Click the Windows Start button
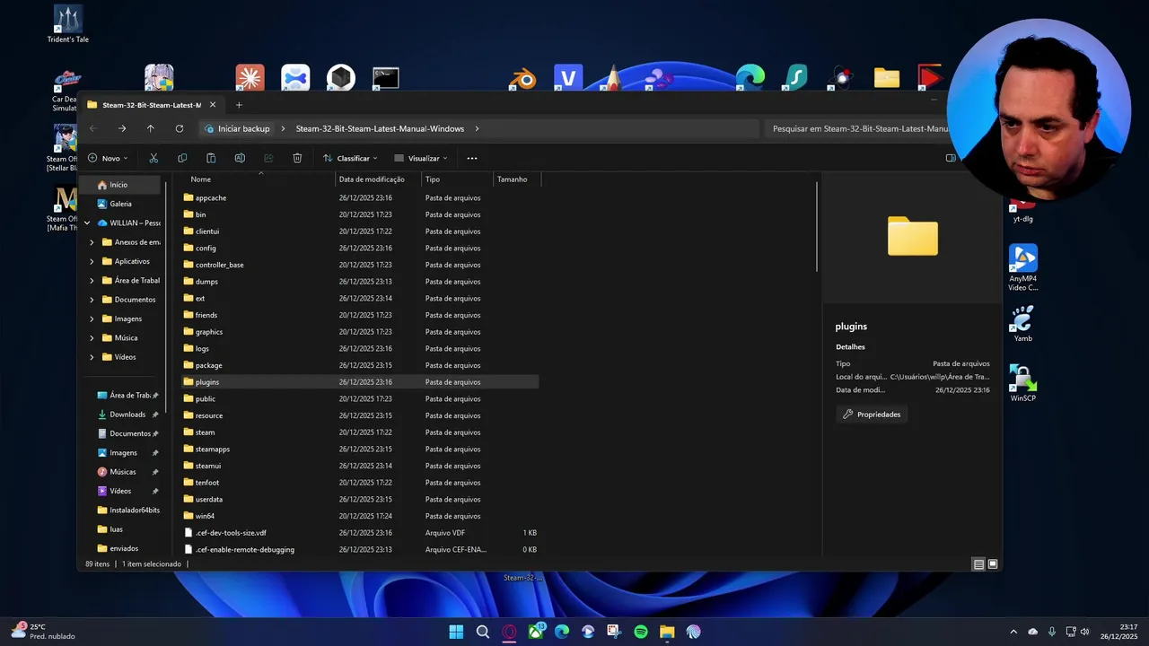 coord(456,632)
